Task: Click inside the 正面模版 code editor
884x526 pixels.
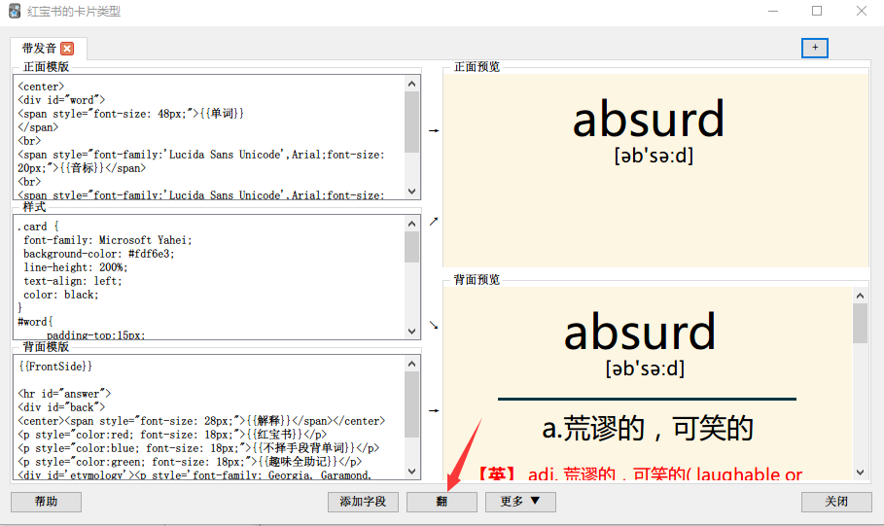Action: point(209,136)
